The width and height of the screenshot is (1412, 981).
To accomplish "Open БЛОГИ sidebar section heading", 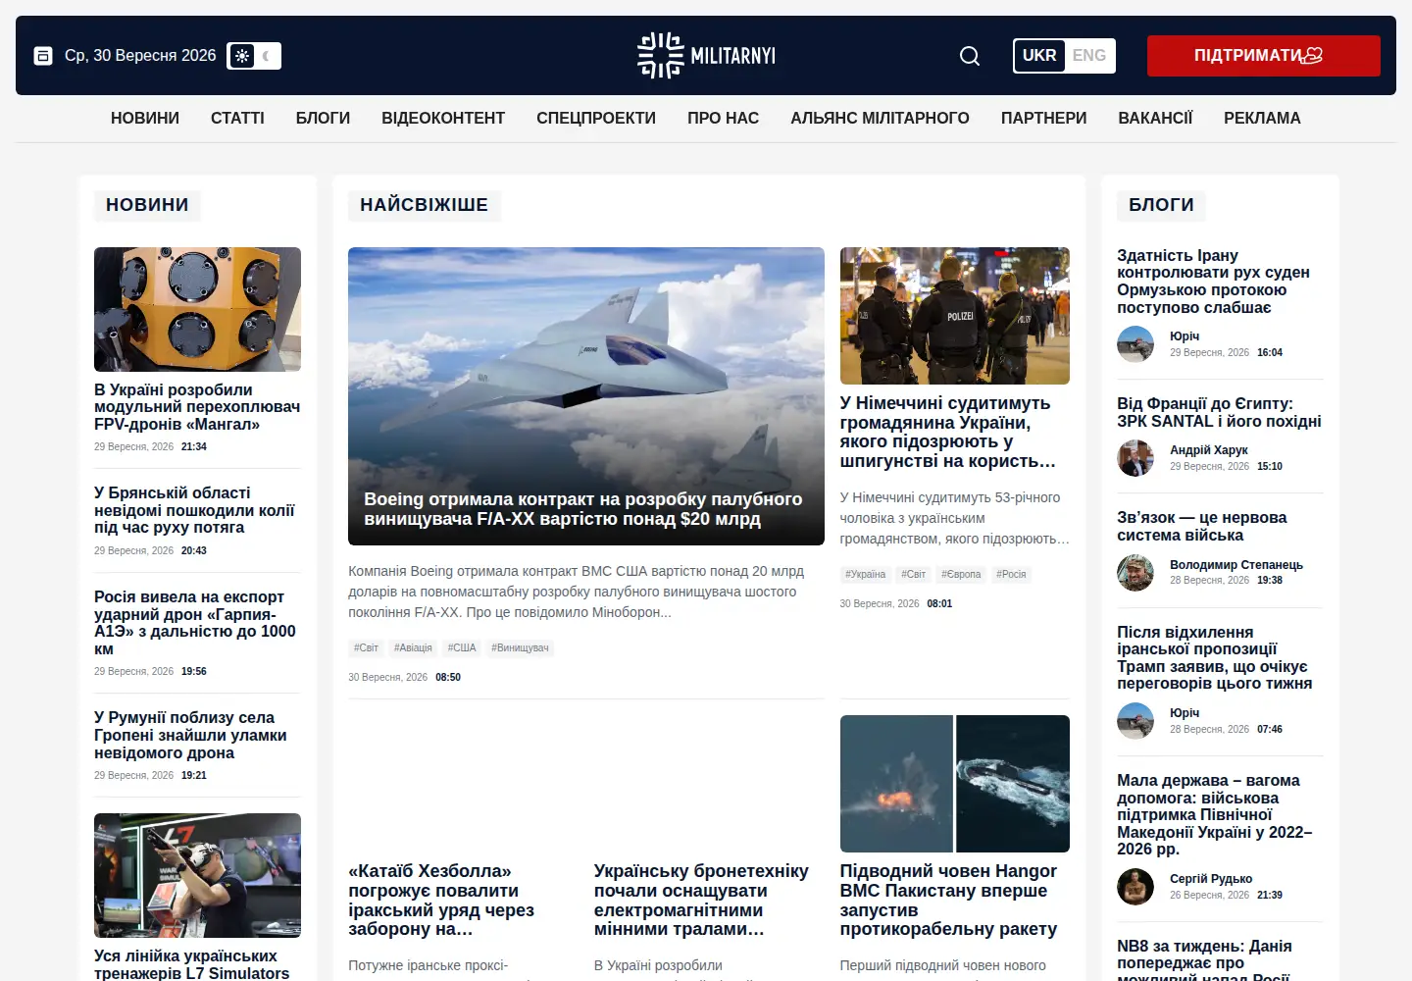I will 1161,205.
